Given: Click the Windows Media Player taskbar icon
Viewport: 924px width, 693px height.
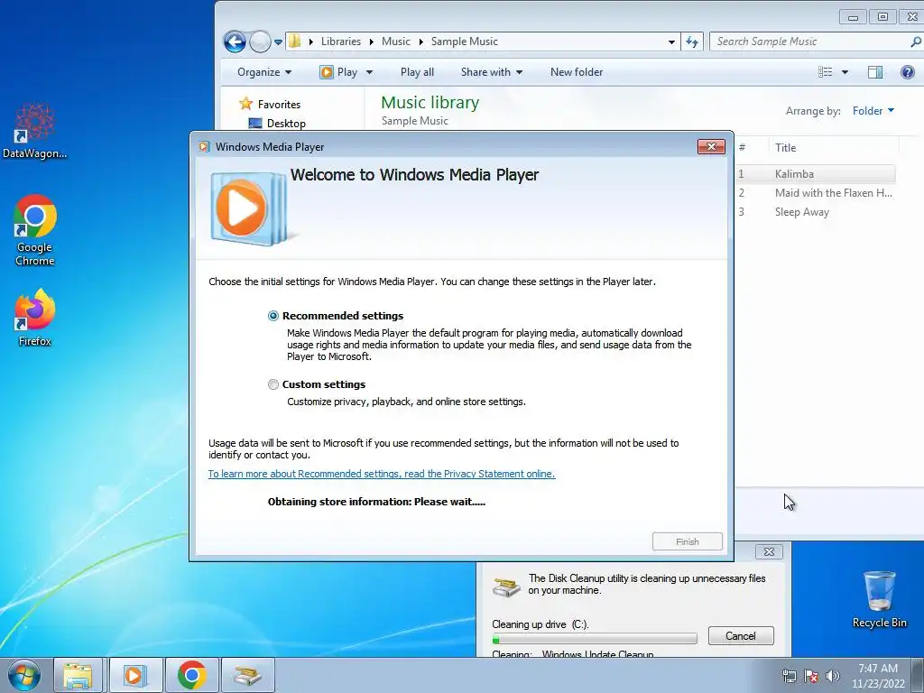Looking at the screenshot, I should tap(134, 676).
